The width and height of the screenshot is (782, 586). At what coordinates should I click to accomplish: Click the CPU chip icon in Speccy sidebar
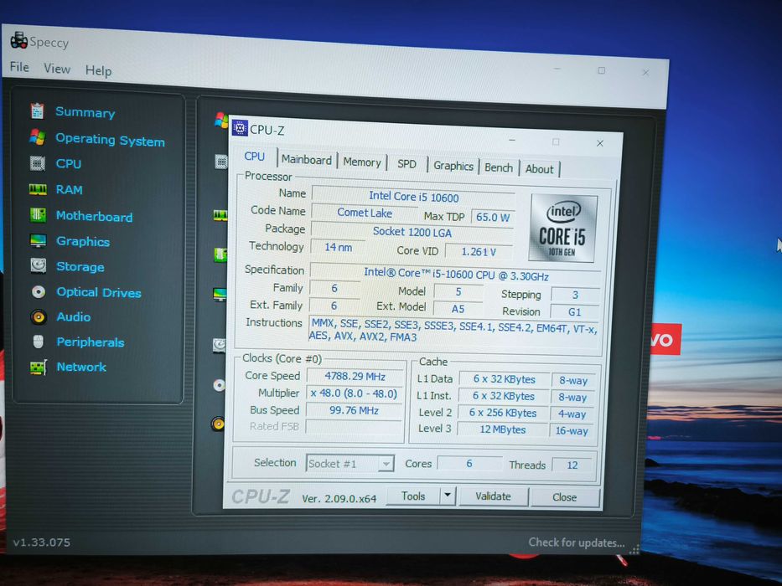[38, 163]
